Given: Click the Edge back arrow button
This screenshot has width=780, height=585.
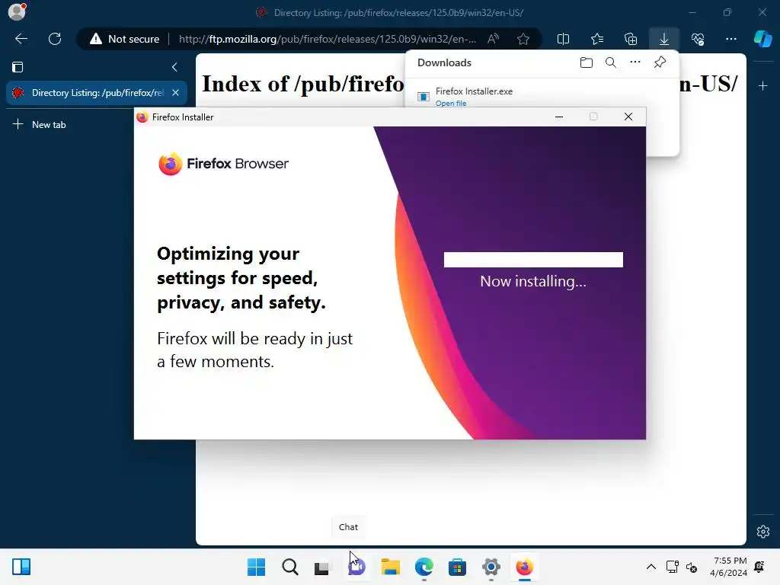Looking at the screenshot, I should click(x=21, y=39).
